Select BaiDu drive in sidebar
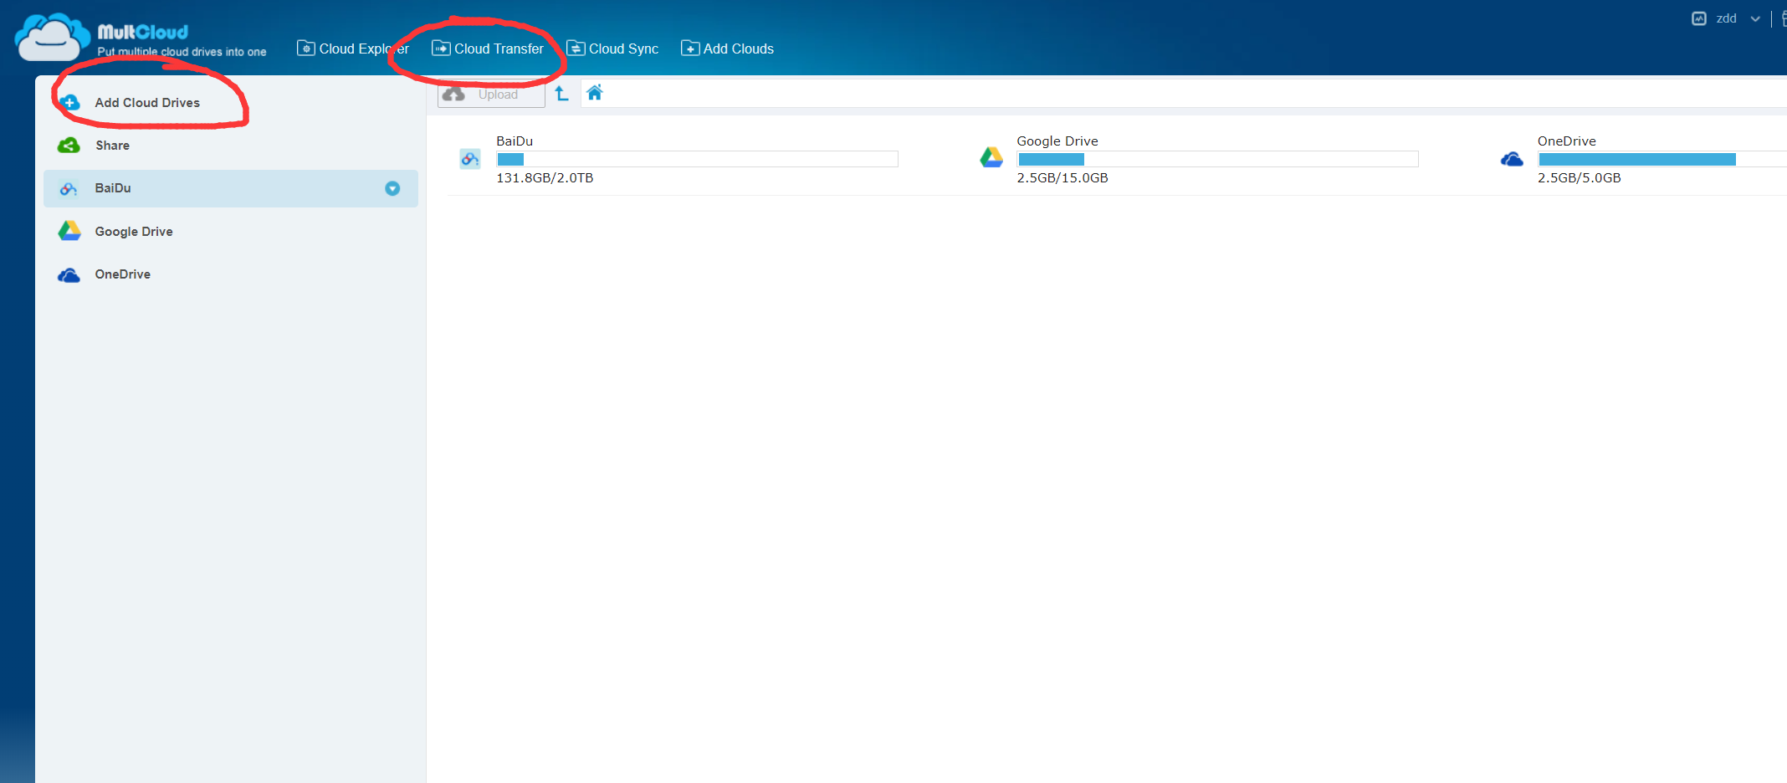 click(x=231, y=188)
